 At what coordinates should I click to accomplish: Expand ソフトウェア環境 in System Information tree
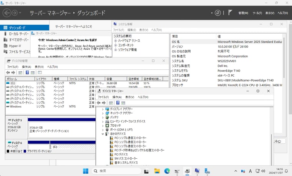click(x=116, y=50)
